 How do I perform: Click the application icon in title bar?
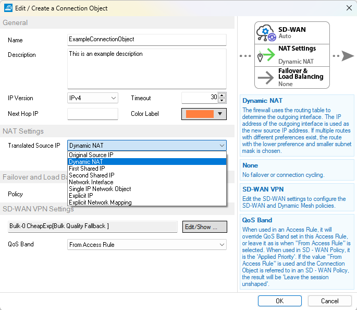click(x=8, y=8)
